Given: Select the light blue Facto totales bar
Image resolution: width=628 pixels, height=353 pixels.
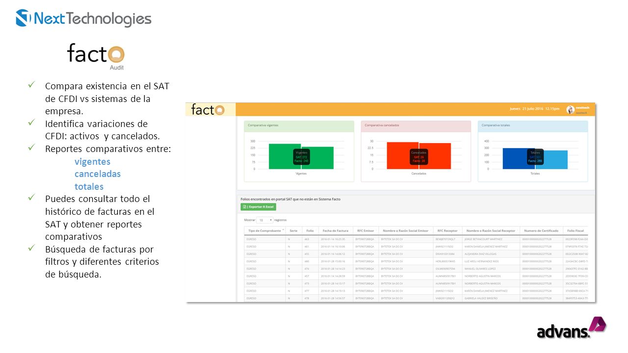Looking at the screenshot, I should [552, 160].
